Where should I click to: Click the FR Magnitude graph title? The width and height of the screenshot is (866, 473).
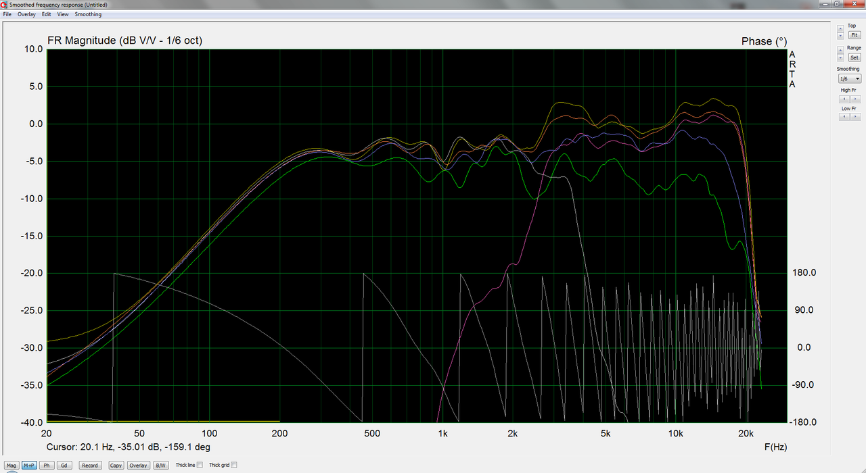click(x=124, y=41)
